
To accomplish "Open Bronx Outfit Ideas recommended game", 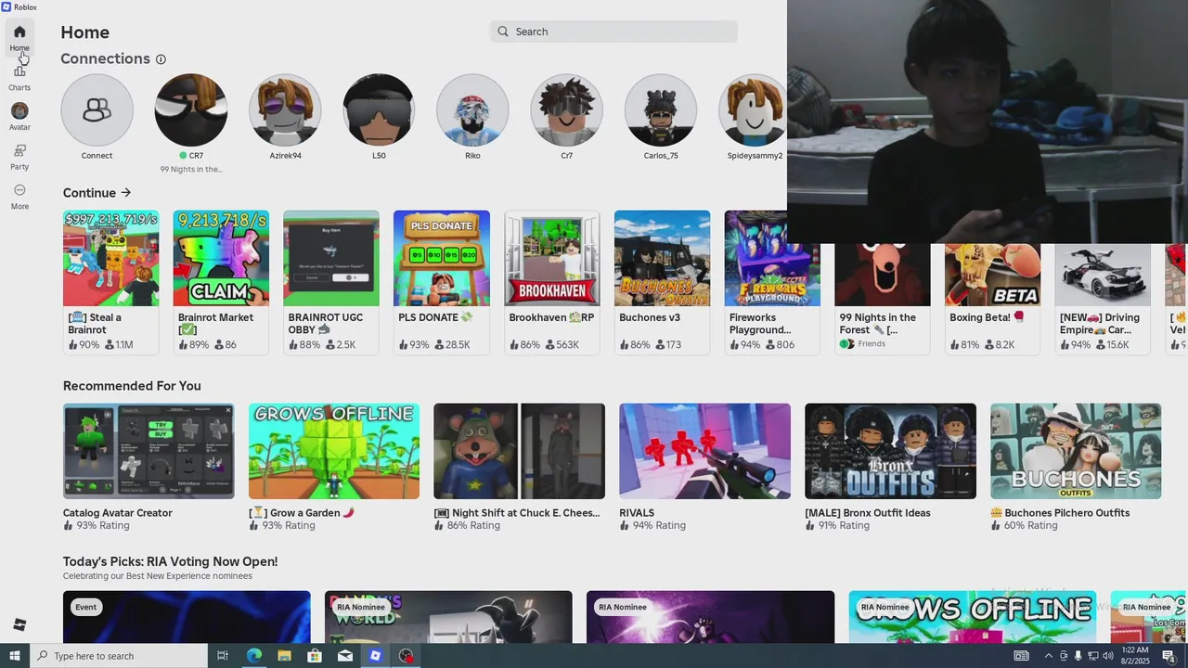I will [890, 467].
